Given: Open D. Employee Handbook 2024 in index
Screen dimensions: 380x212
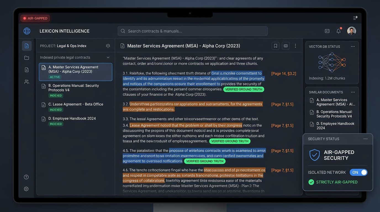Looking at the screenshot, I should 76,121.
